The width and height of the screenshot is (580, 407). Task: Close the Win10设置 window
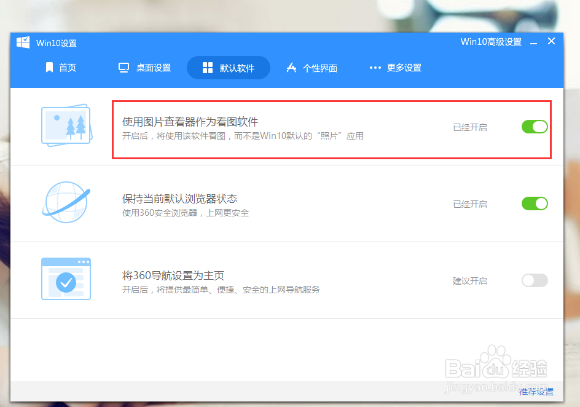click(x=551, y=41)
